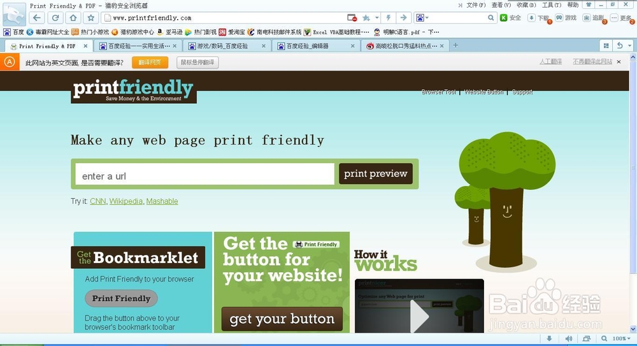Image resolution: width=637 pixels, height=346 pixels.
Task: Collapse the menu bar with the arrow before 文件
Action: pyautogui.click(x=460, y=5)
